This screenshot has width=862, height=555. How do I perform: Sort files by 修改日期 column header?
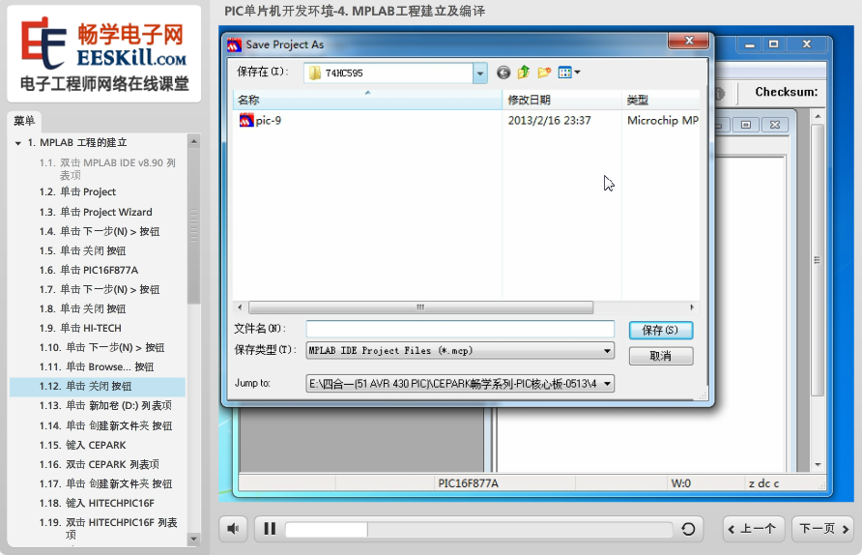(561, 101)
